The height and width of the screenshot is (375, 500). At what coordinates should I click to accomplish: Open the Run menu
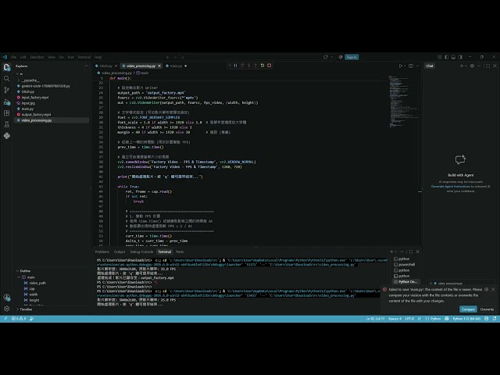(71, 57)
